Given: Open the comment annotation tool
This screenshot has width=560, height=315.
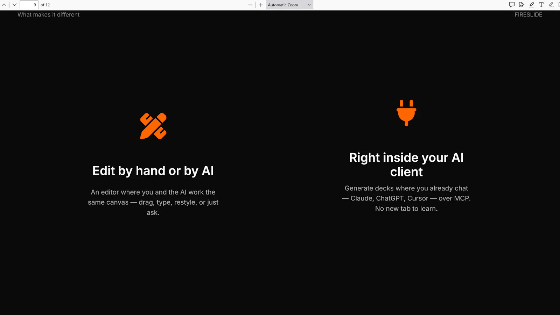Looking at the screenshot, I should pos(512,5).
